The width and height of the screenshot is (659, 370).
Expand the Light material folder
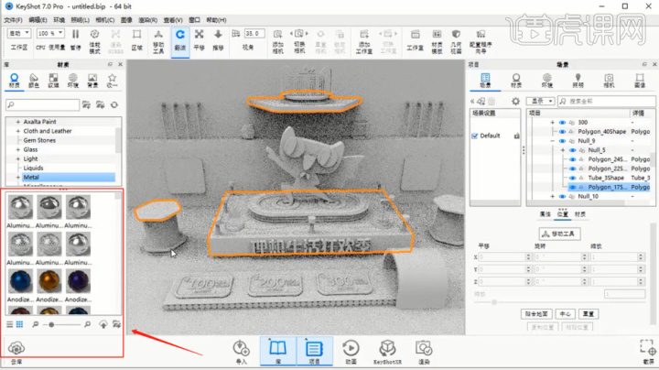pos(18,158)
